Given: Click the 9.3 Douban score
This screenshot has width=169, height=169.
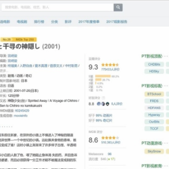Looking at the screenshot, I should click(93, 67).
